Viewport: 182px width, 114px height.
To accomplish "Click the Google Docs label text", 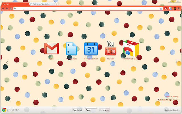I will (x=71, y=59).
